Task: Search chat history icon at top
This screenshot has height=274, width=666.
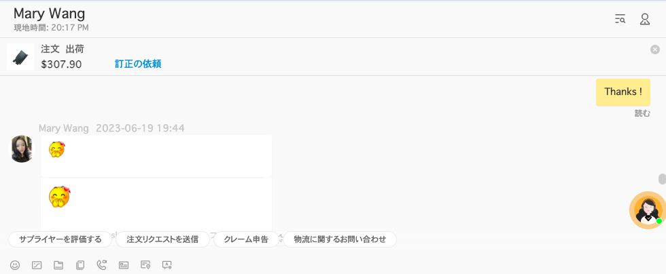Action: (x=620, y=19)
